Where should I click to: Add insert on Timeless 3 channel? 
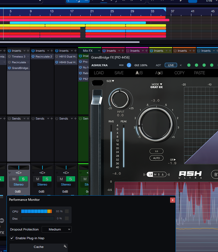(x=28, y=51)
